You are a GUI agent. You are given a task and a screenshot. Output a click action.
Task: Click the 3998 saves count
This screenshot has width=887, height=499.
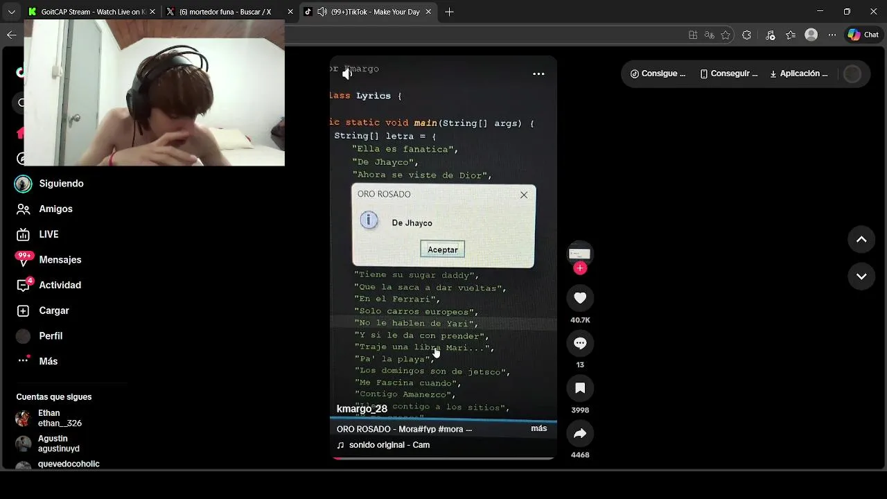click(x=580, y=410)
